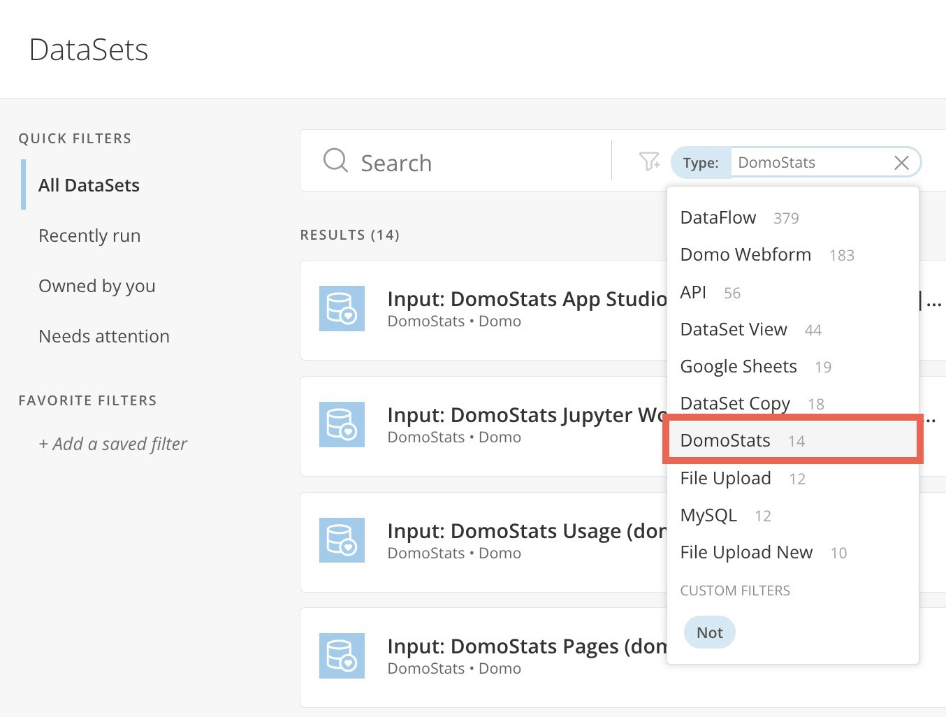This screenshot has width=946, height=717.
Task: Choose Google Sheets type option
Action: [x=792, y=366]
